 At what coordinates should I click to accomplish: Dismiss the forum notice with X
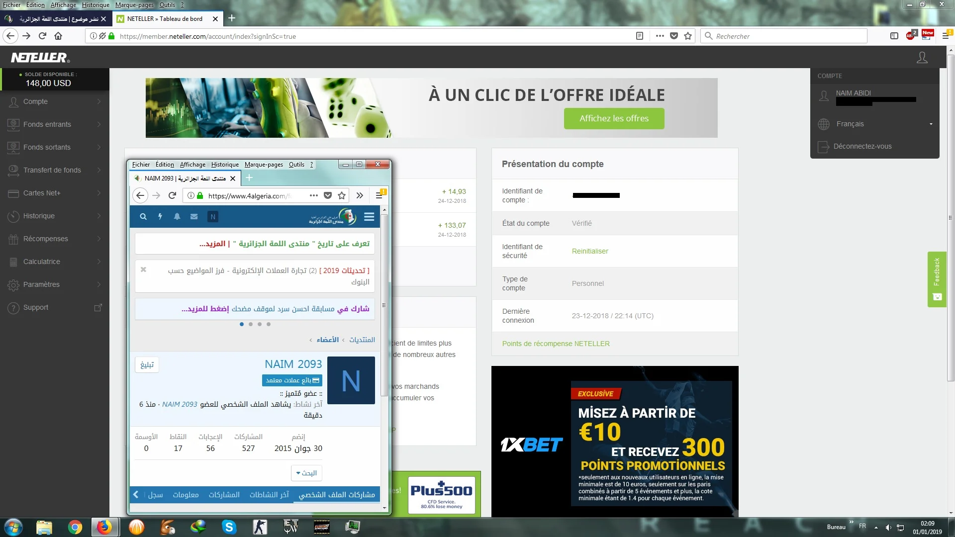[143, 269]
